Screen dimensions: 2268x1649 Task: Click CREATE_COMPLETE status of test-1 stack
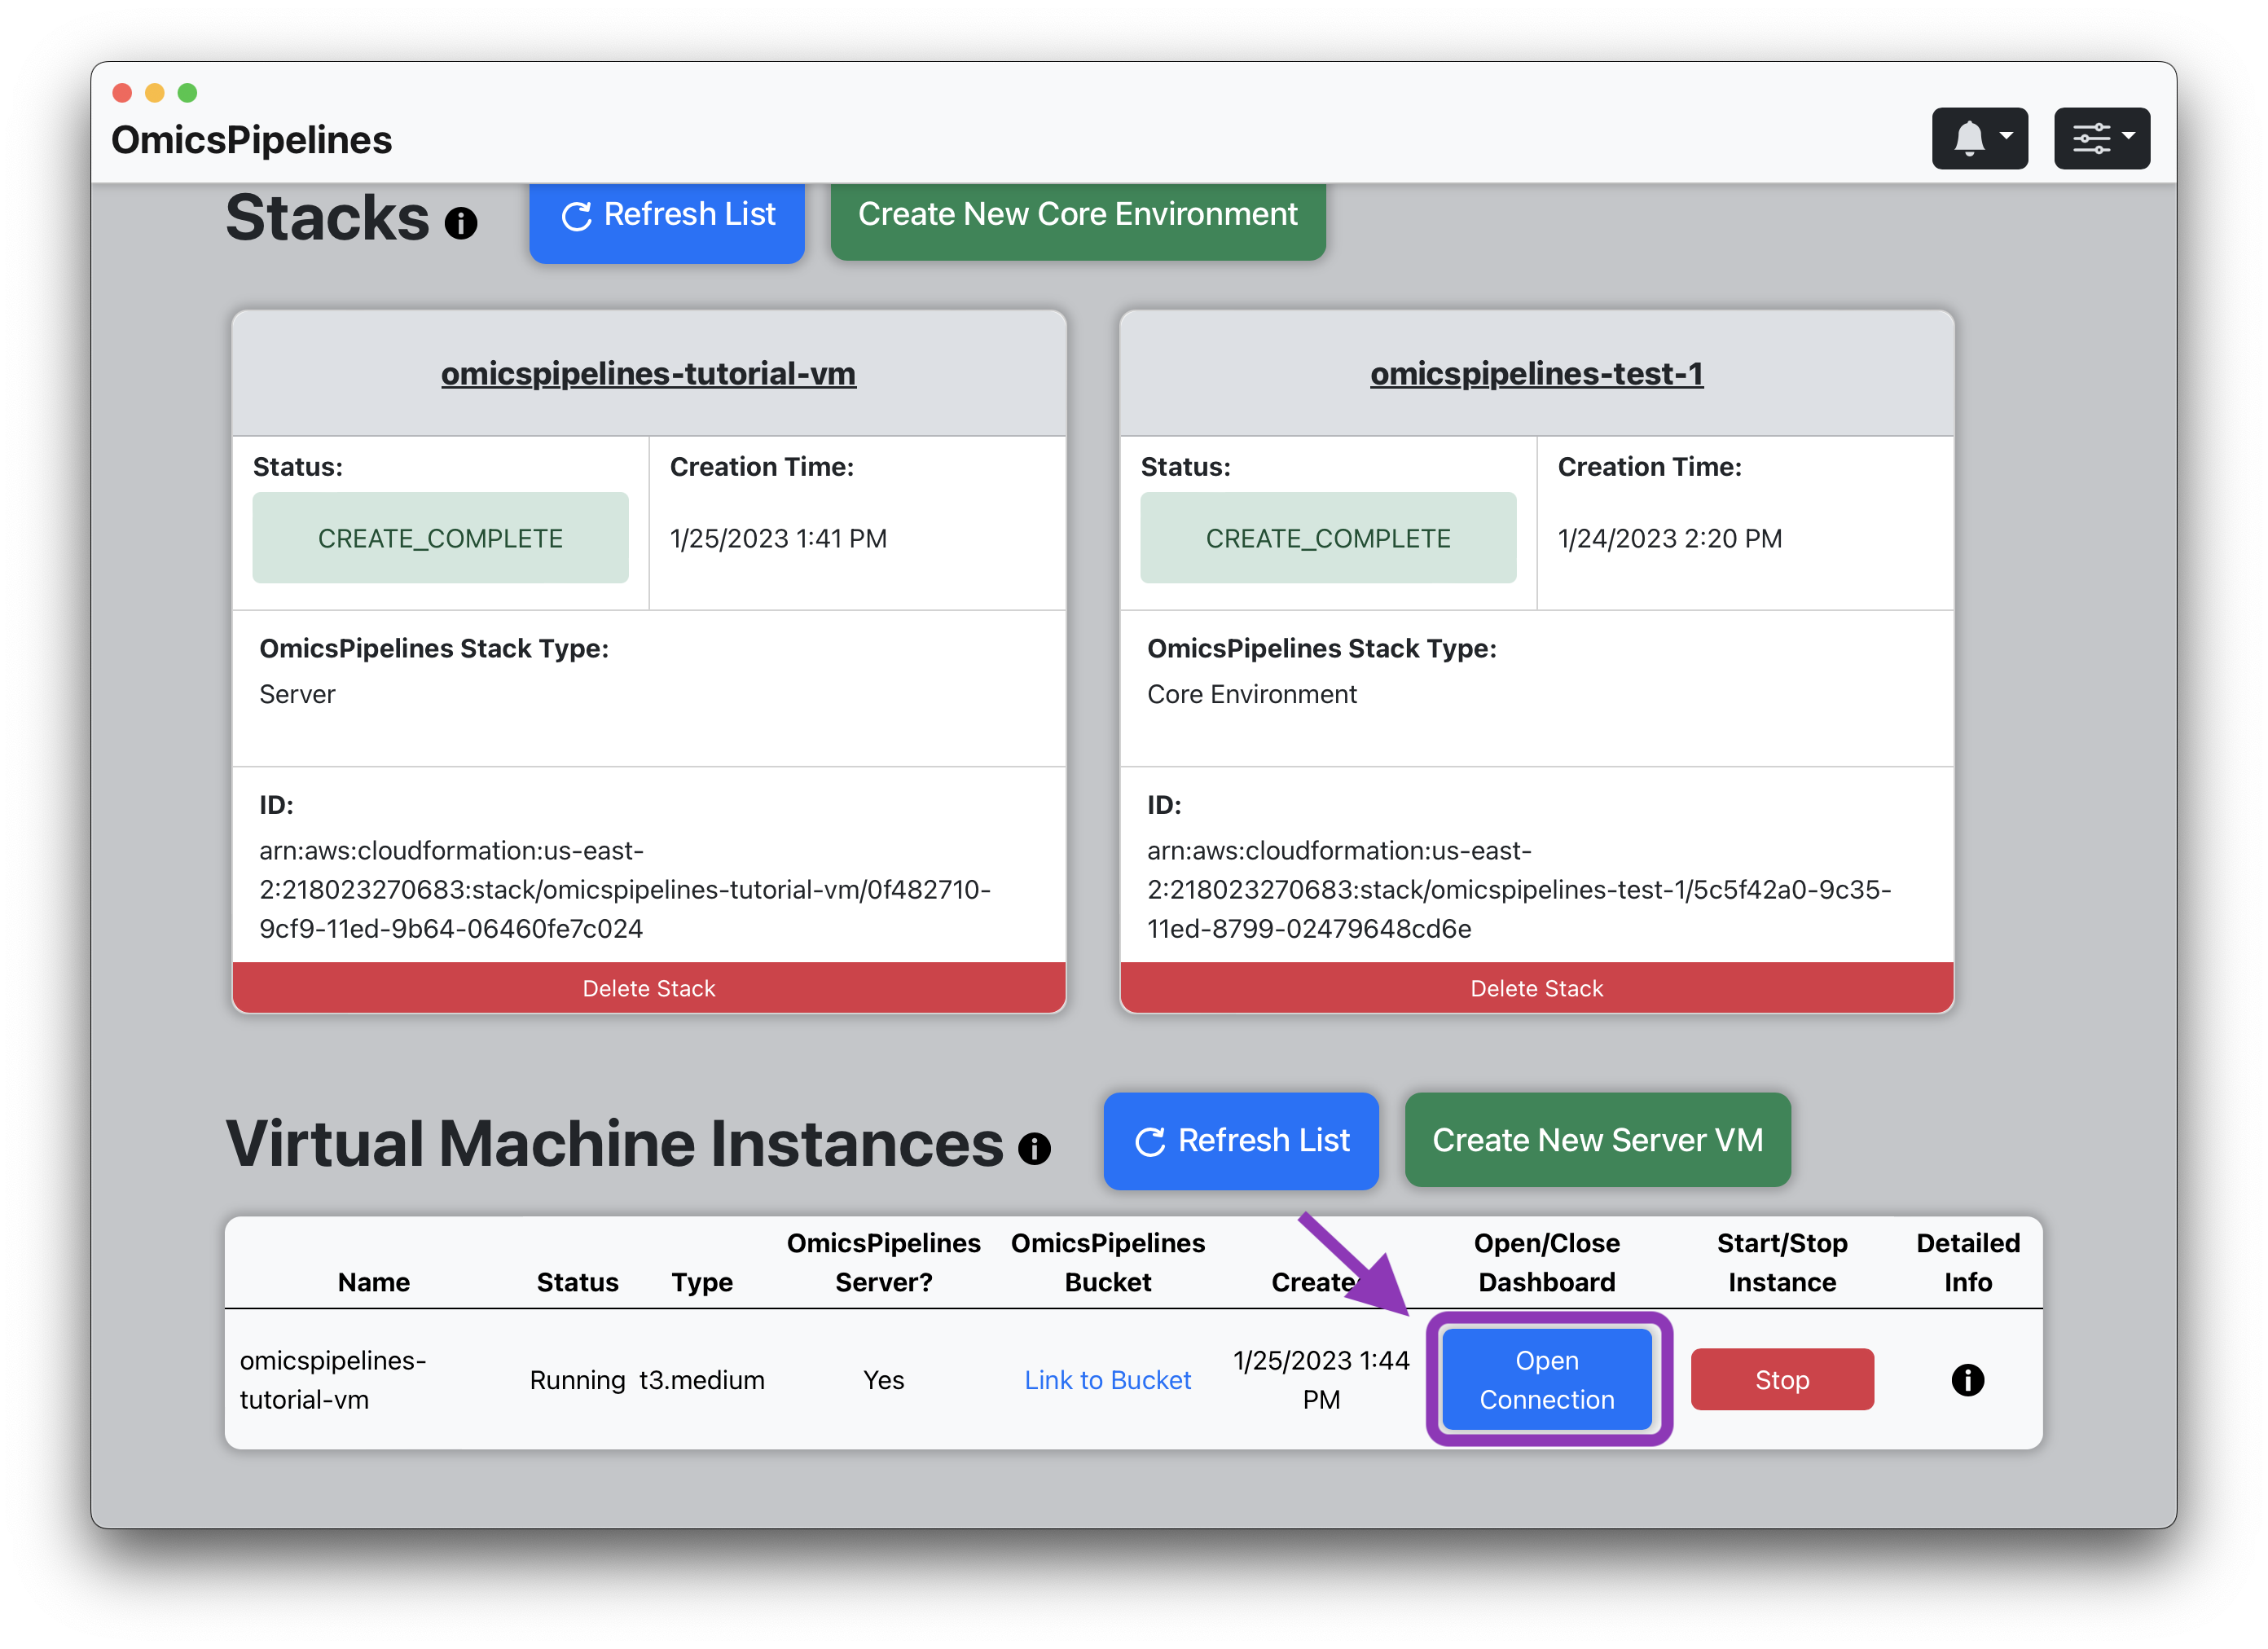1328,538
